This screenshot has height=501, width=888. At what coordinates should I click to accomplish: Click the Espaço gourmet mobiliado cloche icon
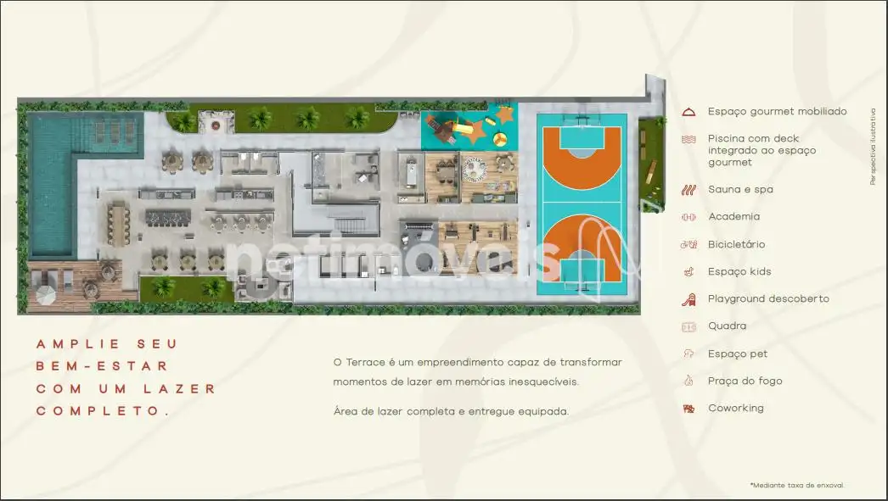tap(688, 112)
